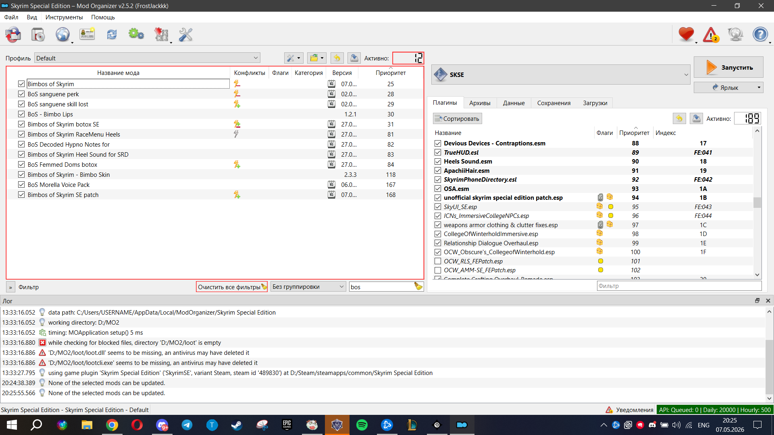The image size is (774, 435).
Task: Disable TrueHUD.esl plugin
Action: [438, 152]
